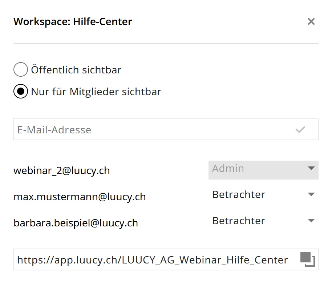The height and width of the screenshot is (290, 332).
Task: Focus the E-Mail-Adresse input field
Action: coord(153,130)
